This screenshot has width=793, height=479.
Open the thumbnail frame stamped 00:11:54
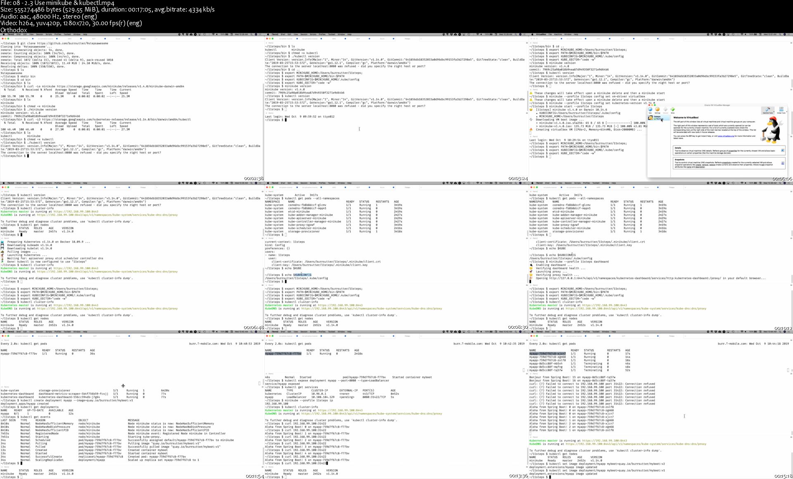[x=132, y=405]
